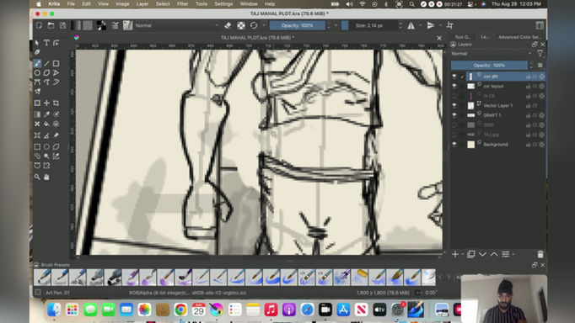Open the brush settings editor

(x=116, y=25)
